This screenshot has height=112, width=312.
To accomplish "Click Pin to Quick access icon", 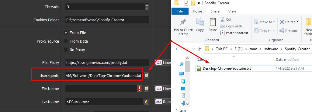I will click(x=183, y=22).
